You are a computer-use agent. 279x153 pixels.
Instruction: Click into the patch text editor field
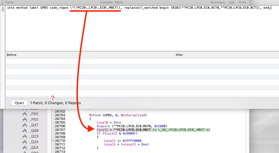click(x=142, y=28)
